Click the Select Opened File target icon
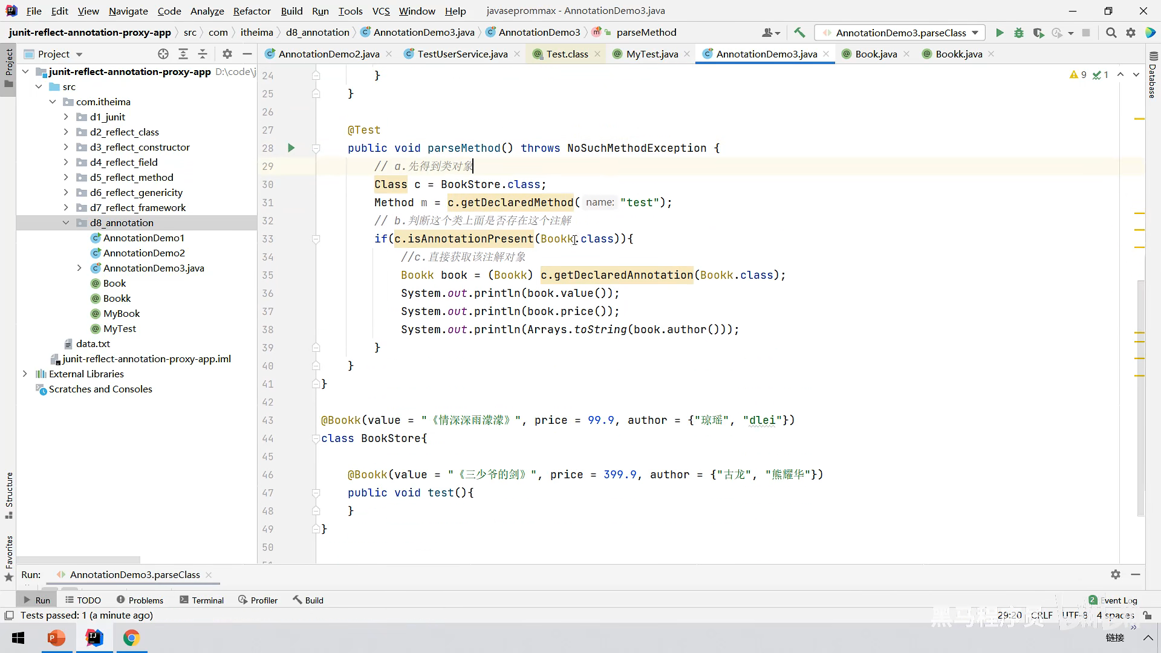This screenshot has height=653, width=1161. pyautogui.click(x=163, y=54)
